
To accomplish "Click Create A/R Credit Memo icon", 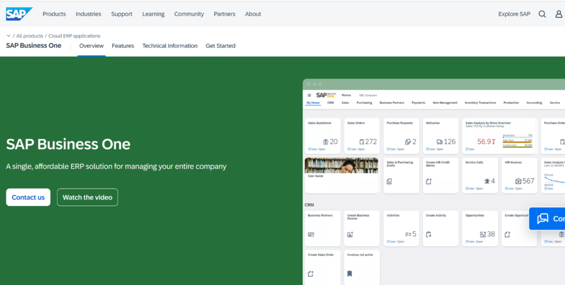I will click(429, 181).
